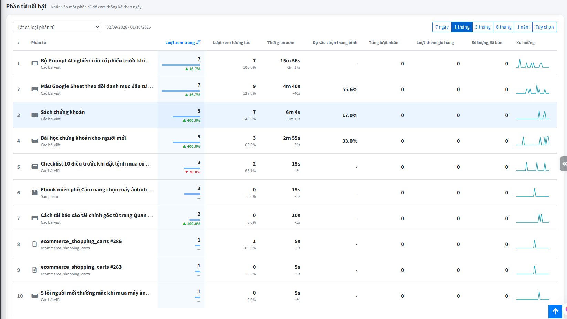Click document icon for ecommerce_shopping_carts #286
Viewport: 567px width, 319px height.
(x=34, y=244)
